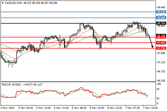
Task: Click the 5 Nov 13:30 time marker
Action: [x=43, y=107]
